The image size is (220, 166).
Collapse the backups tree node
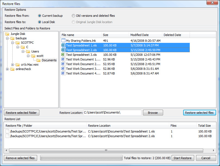point(7,38)
